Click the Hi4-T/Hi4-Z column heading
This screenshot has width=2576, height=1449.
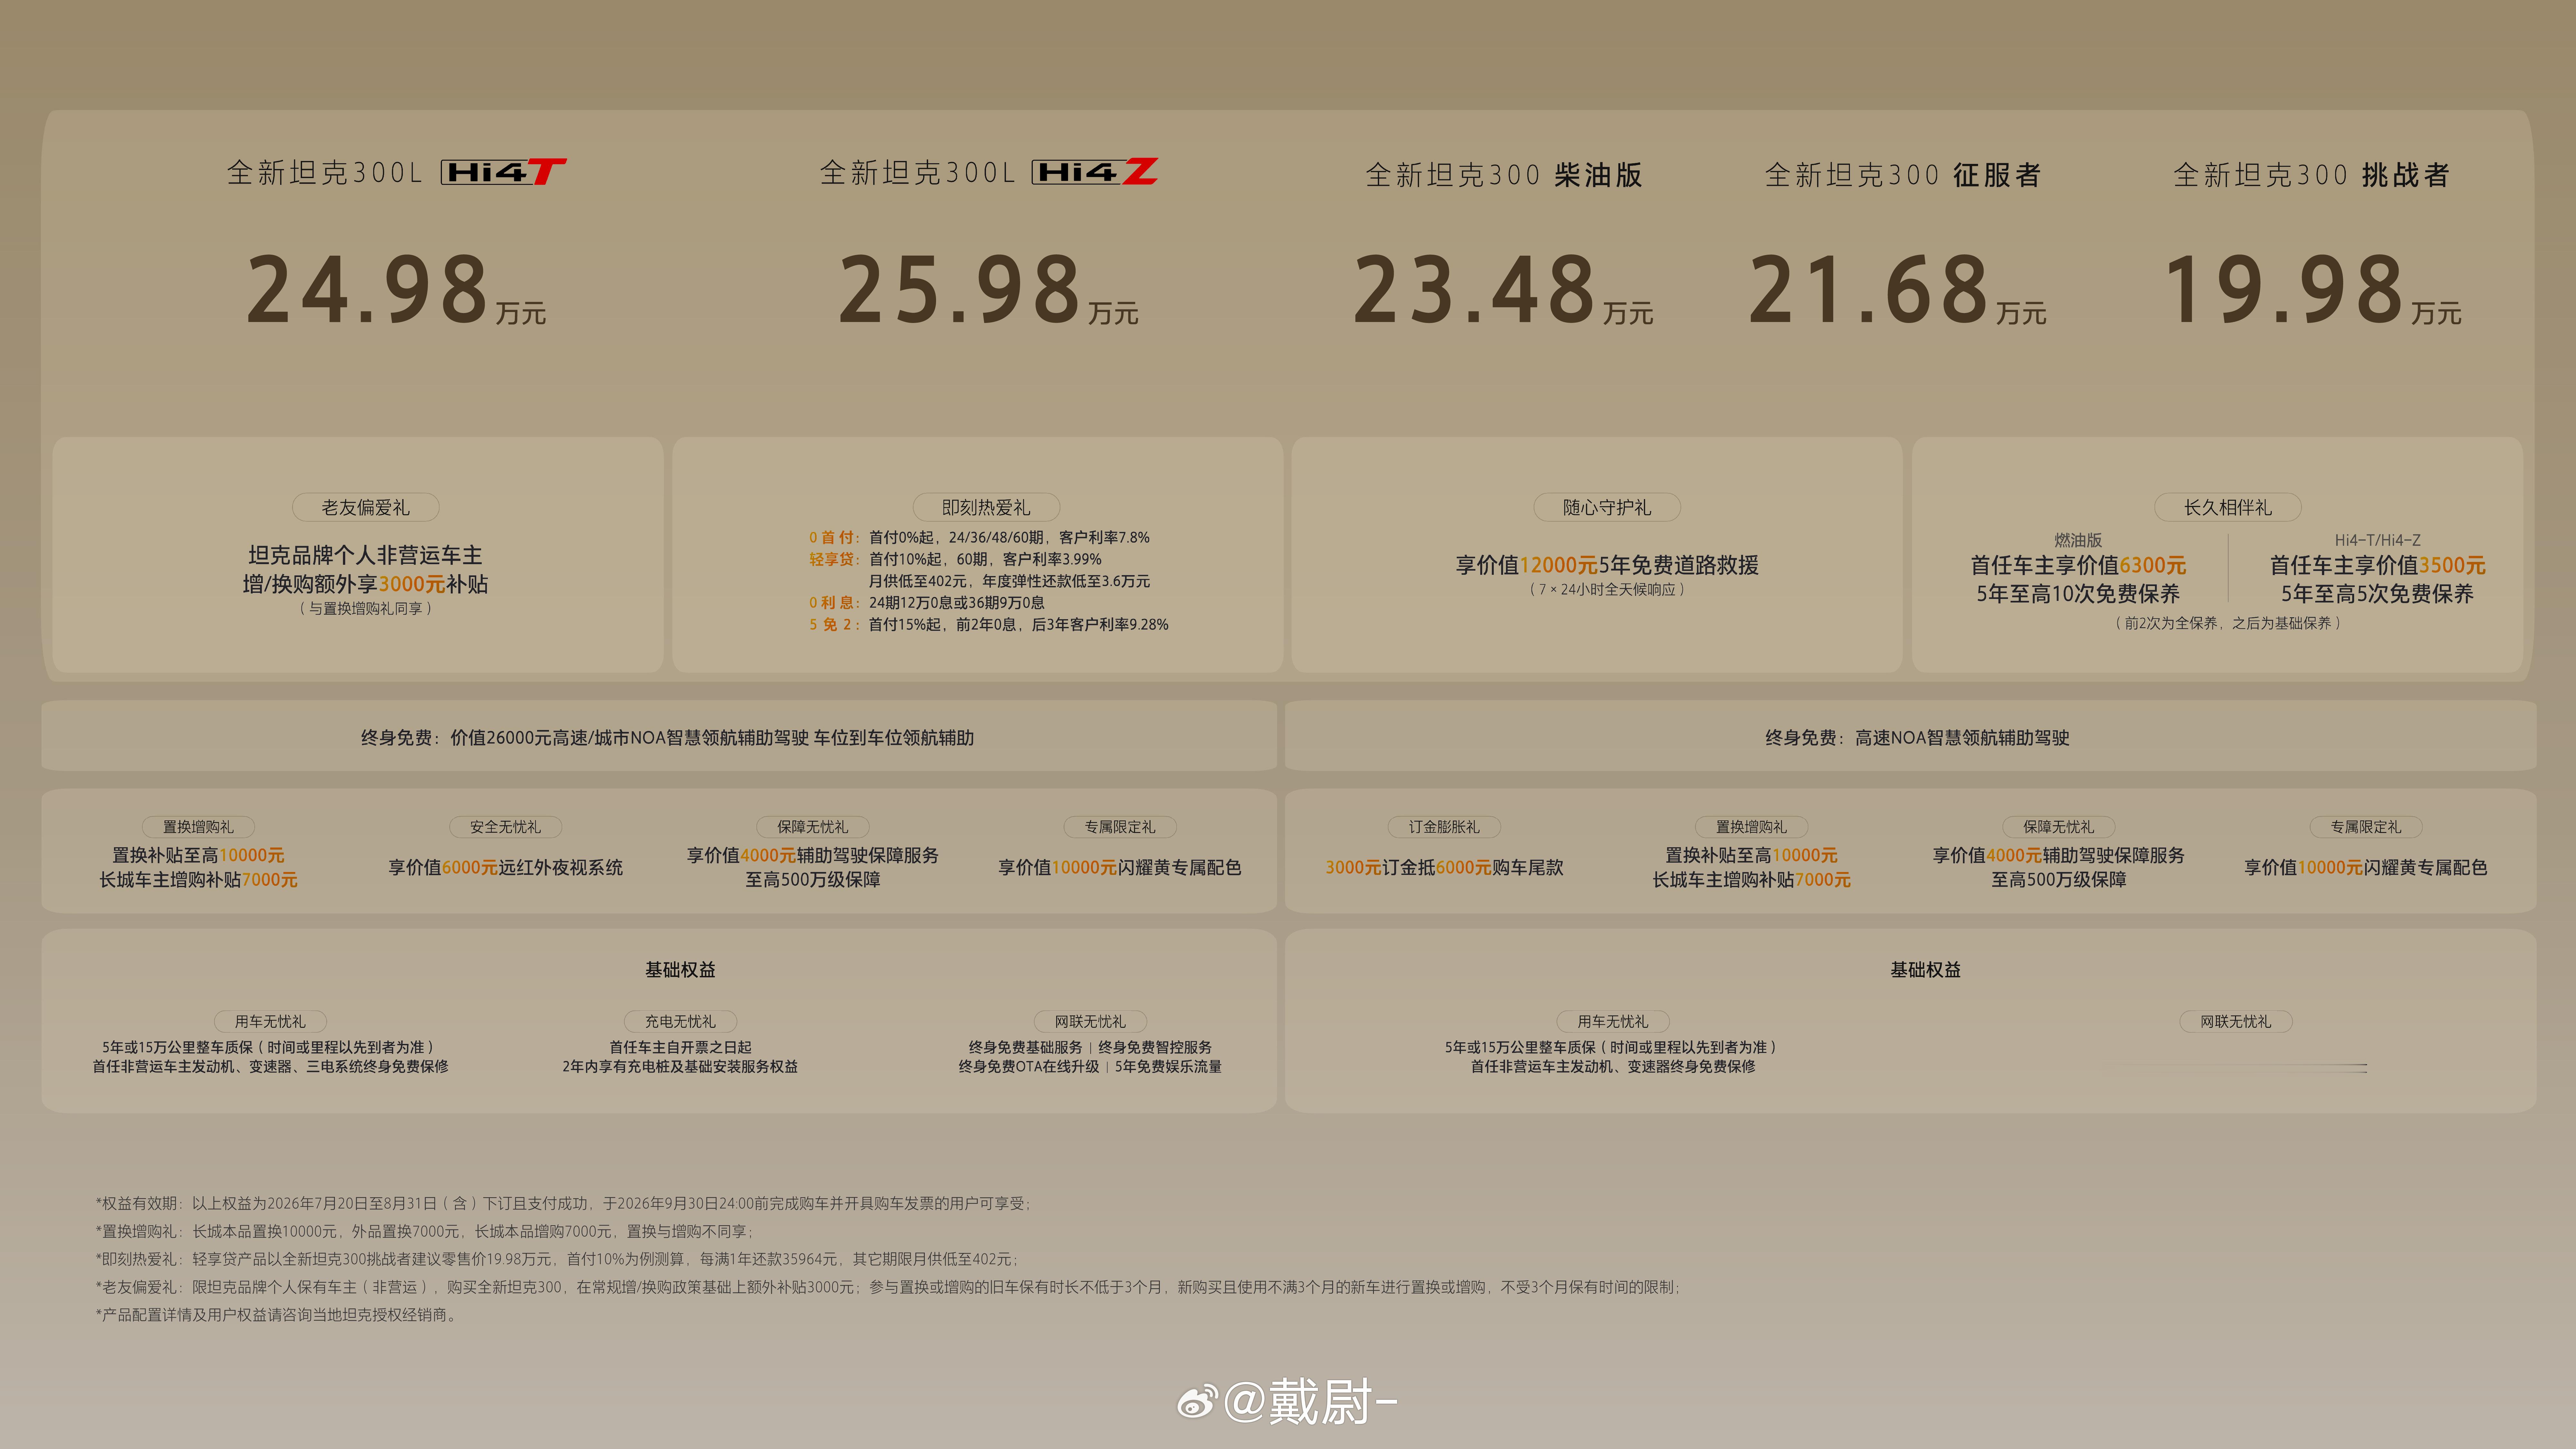pyautogui.click(x=2377, y=540)
